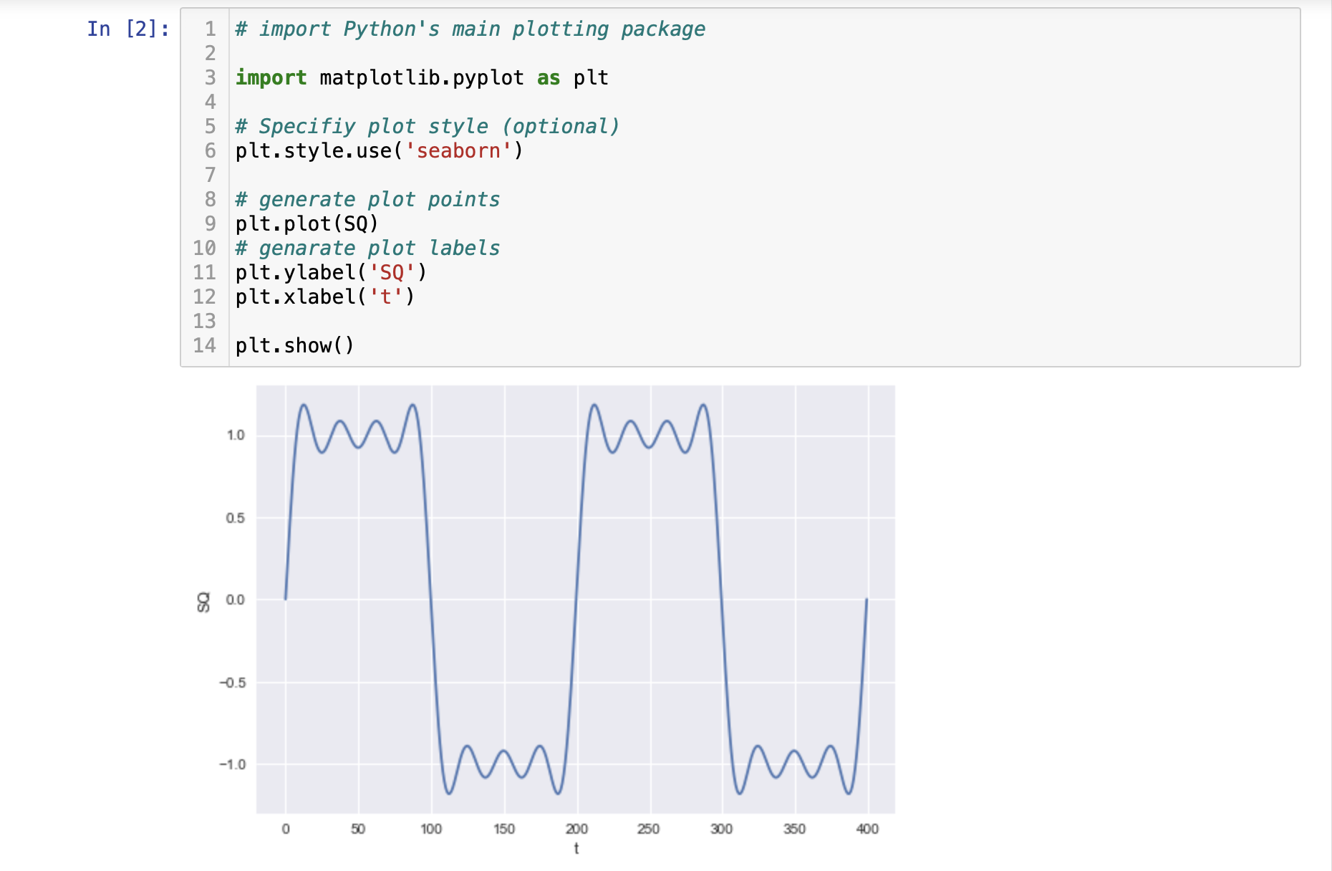Click the import matplotlib.pyplot statement
The image size is (1332, 871).
click(423, 77)
